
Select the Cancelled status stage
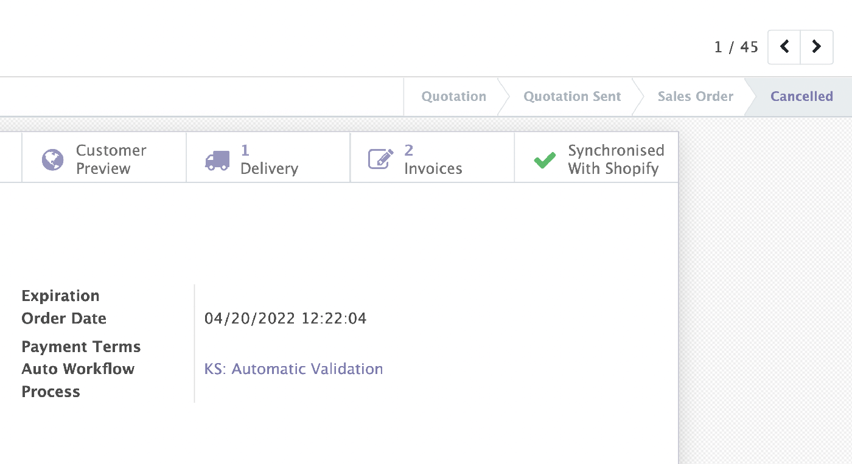click(801, 97)
